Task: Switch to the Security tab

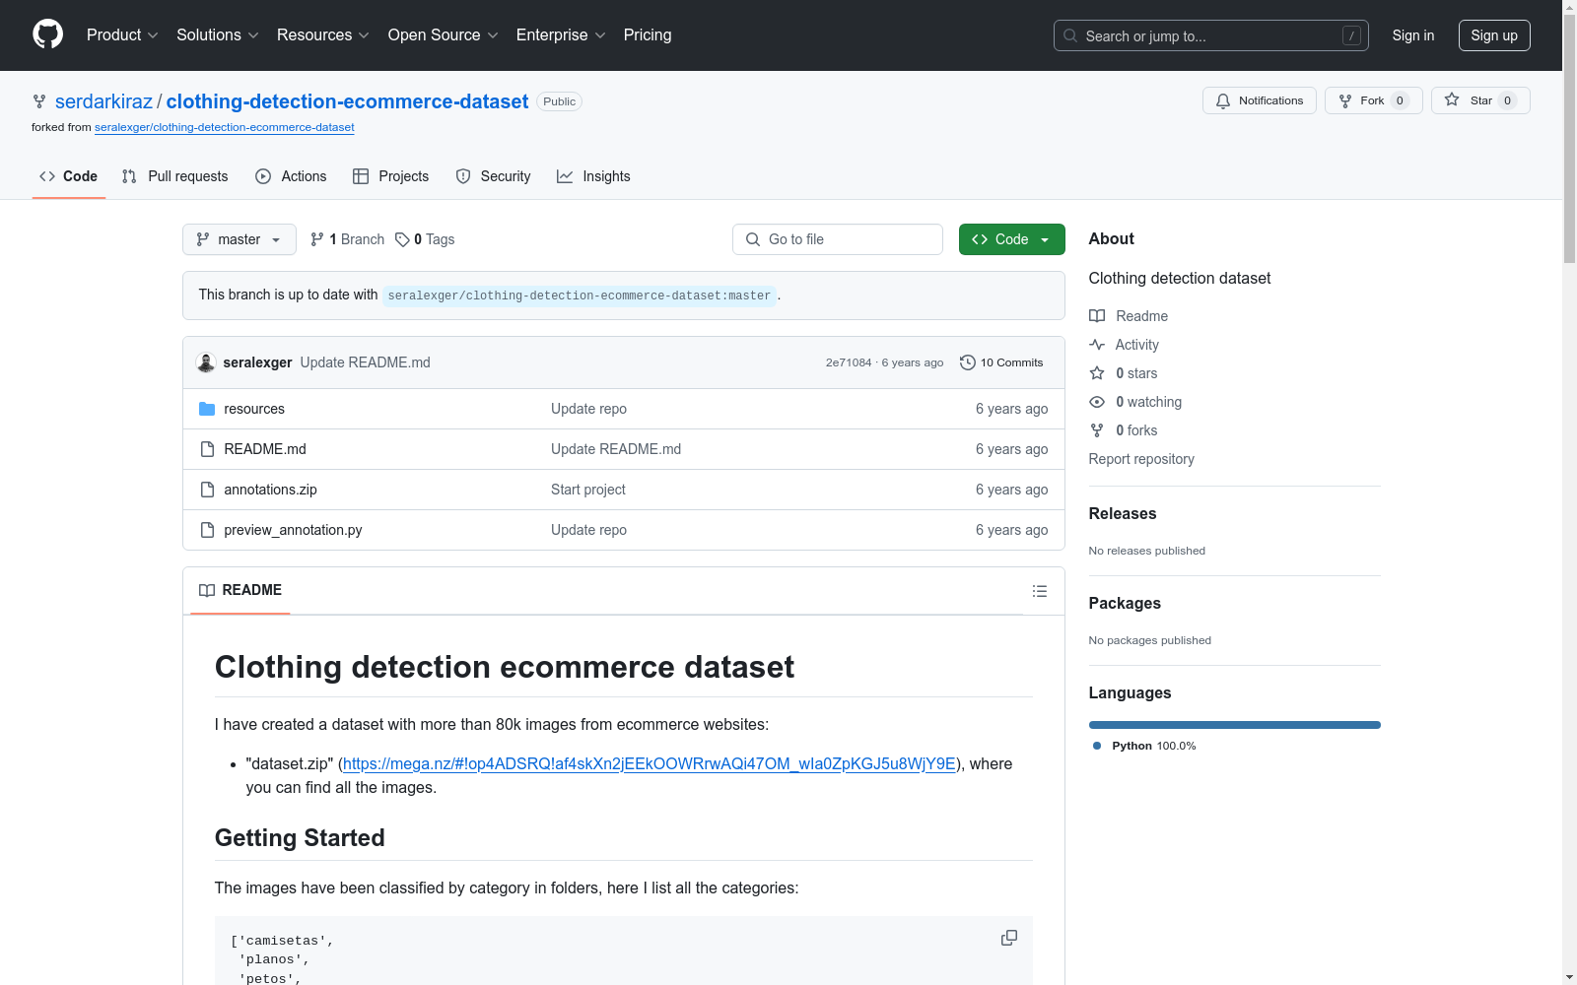Action: tap(493, 176)
